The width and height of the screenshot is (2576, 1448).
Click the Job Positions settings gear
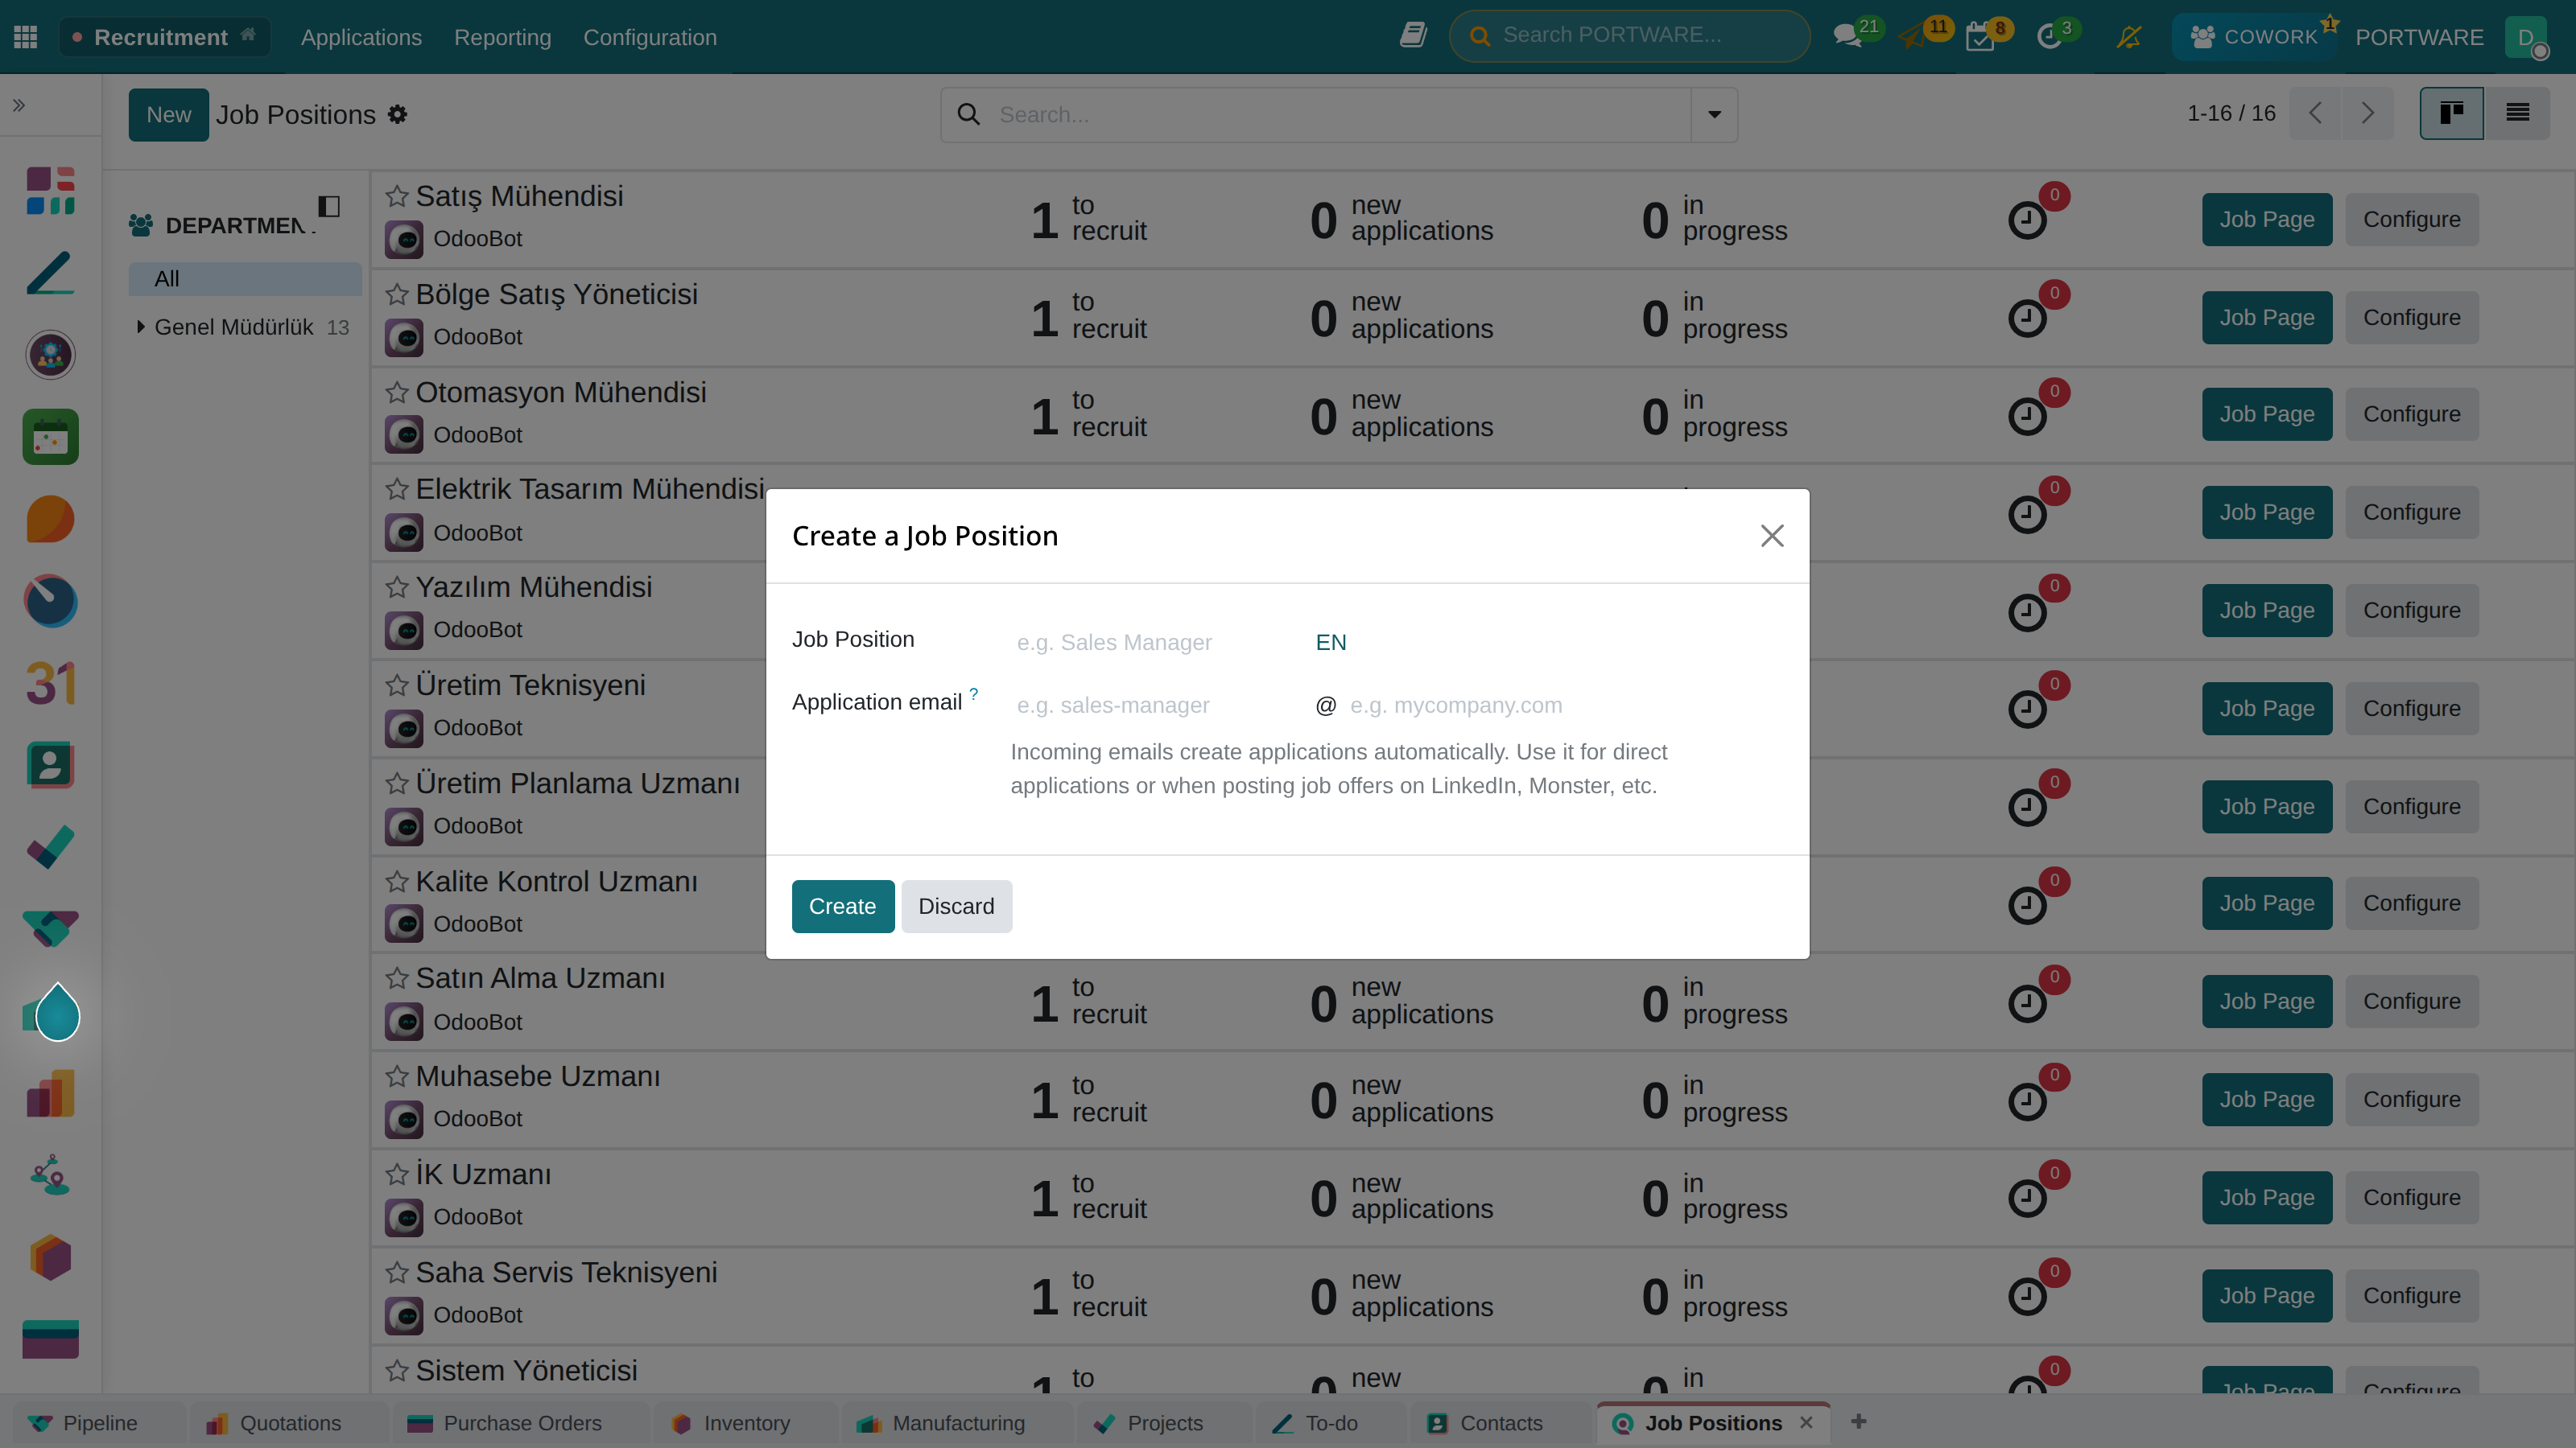(397, 115)
